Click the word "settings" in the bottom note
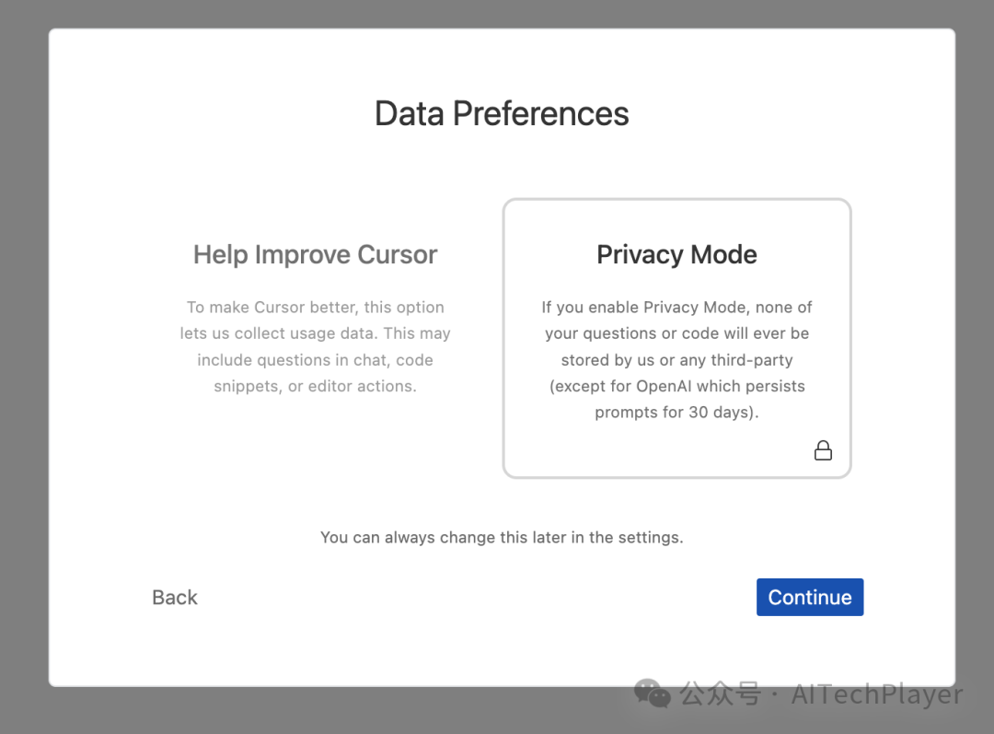Screen dimensions: 994x734 point(651,537)
